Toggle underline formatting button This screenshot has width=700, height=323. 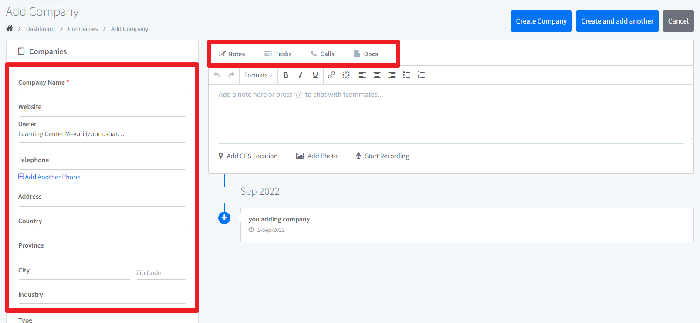315,75
